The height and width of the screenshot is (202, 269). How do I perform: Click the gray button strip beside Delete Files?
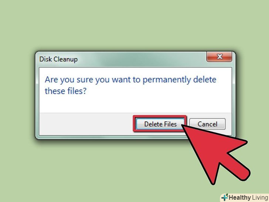point(86,124)
